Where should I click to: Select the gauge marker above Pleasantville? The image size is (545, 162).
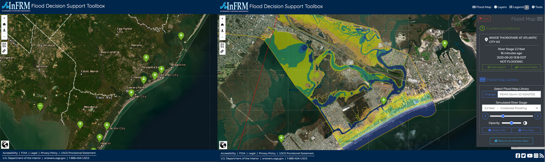(x=146, y=58)
